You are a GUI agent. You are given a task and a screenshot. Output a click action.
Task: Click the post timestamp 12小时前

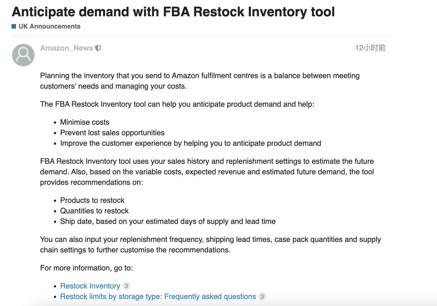(370, 48)
